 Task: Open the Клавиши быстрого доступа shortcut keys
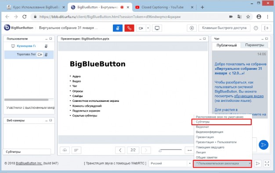[x=224, y=28]
